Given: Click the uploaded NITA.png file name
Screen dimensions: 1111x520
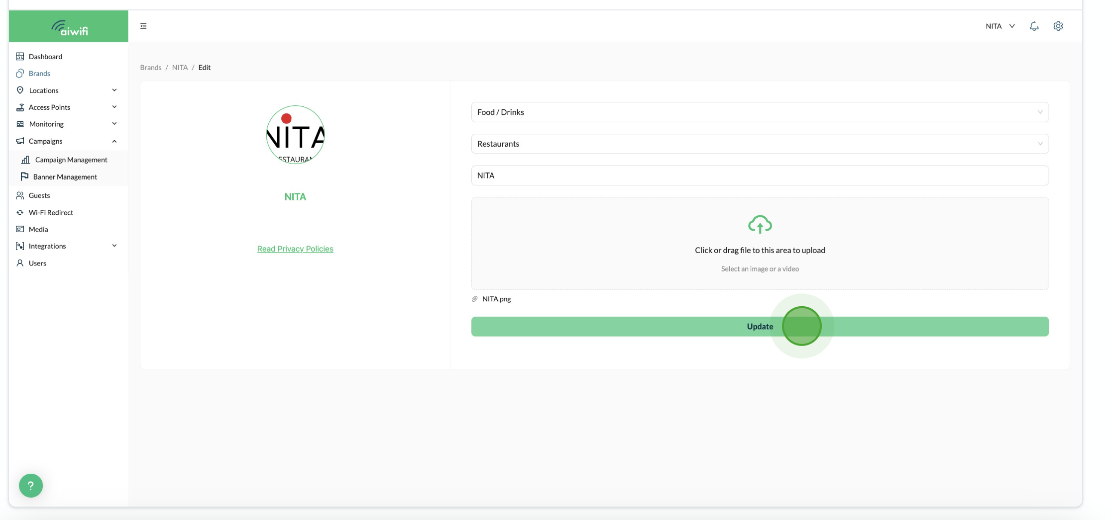Looking at the screenshot, I should [496, 299].
